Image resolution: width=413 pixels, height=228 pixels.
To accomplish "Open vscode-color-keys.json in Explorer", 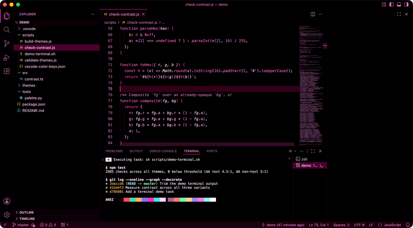I will 57,66.
